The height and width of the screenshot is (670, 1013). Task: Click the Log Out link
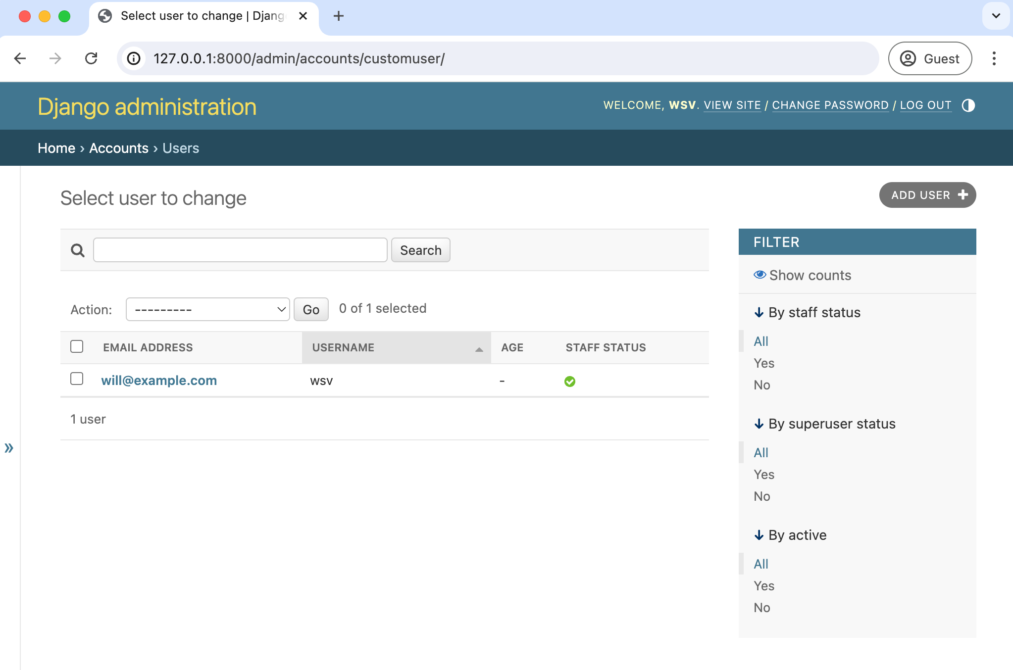click(926, 105)
